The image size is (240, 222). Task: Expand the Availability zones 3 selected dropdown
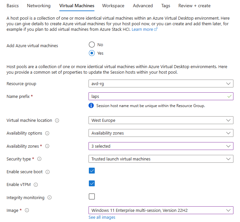coord(161,146)
